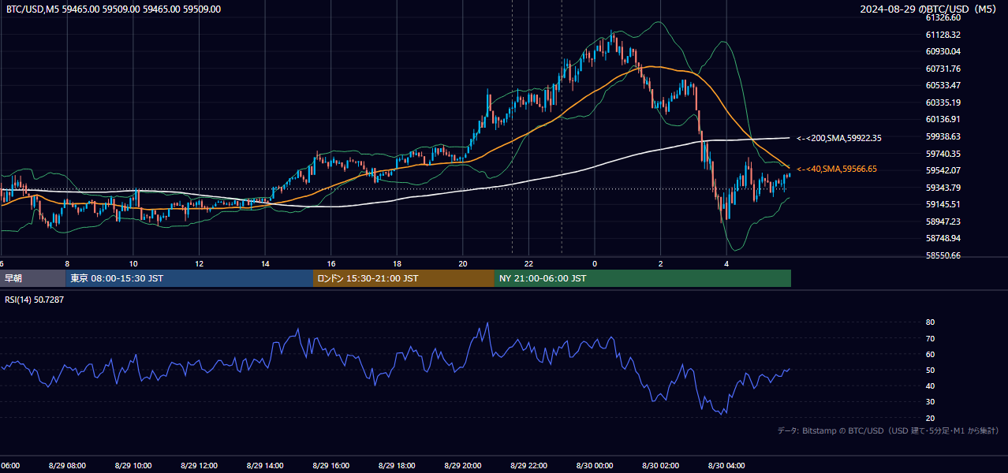Click the bottom time label 8/30 00:00
Image resolution: width=1008 pixels, height=473 pixels.
coord(595,466)
